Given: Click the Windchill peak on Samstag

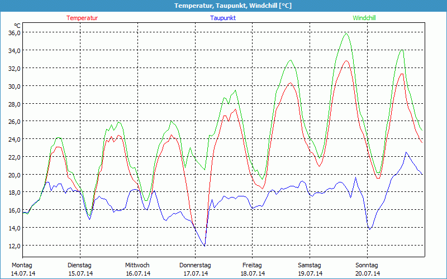Looking at the screenshot, I should [346, 33].
